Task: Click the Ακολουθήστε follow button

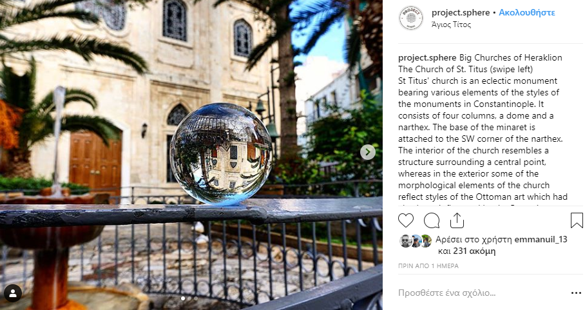Action: coord(527,13)
